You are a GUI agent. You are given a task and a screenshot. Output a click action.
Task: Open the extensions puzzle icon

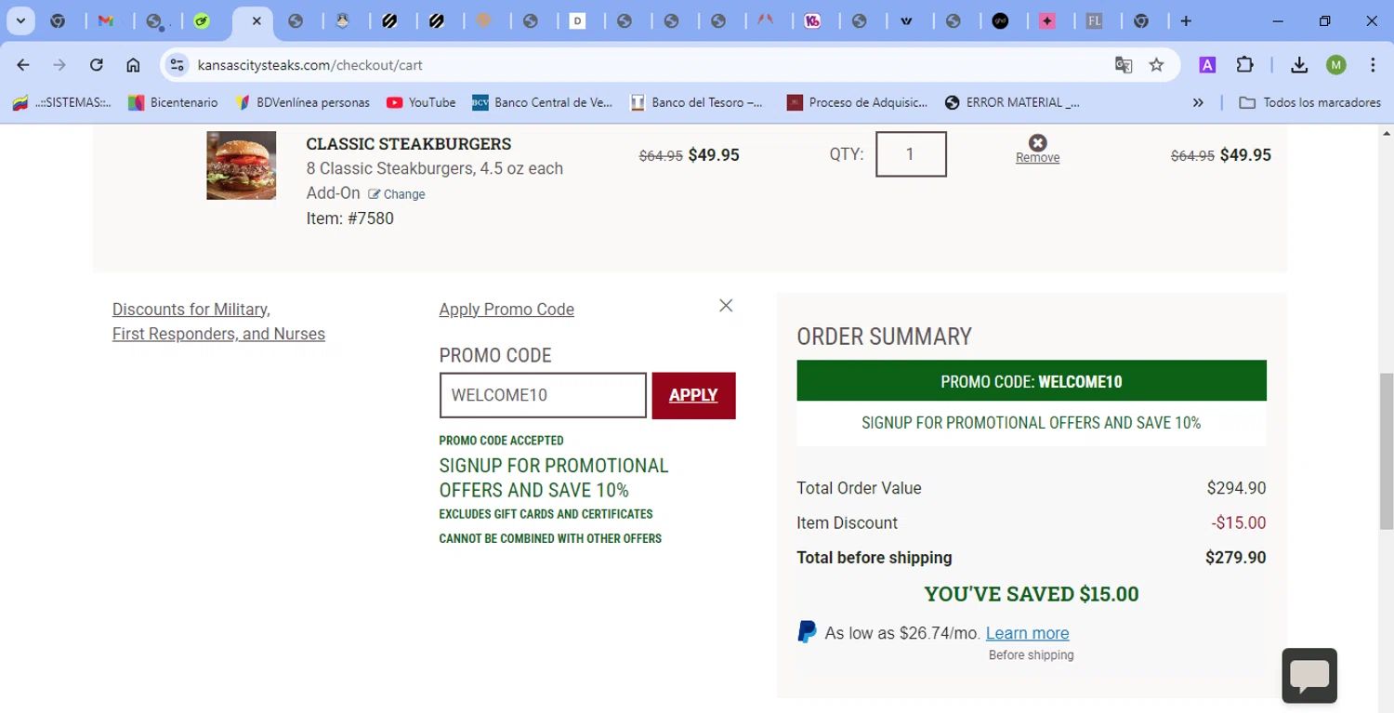pyautogui.click(x=1244, y=65)
